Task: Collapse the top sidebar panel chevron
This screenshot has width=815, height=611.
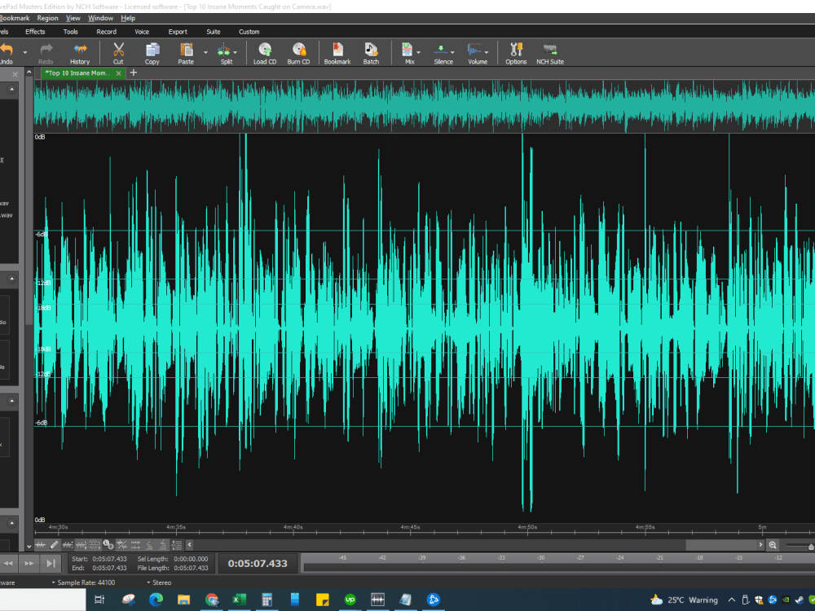Action: (11, 90)
